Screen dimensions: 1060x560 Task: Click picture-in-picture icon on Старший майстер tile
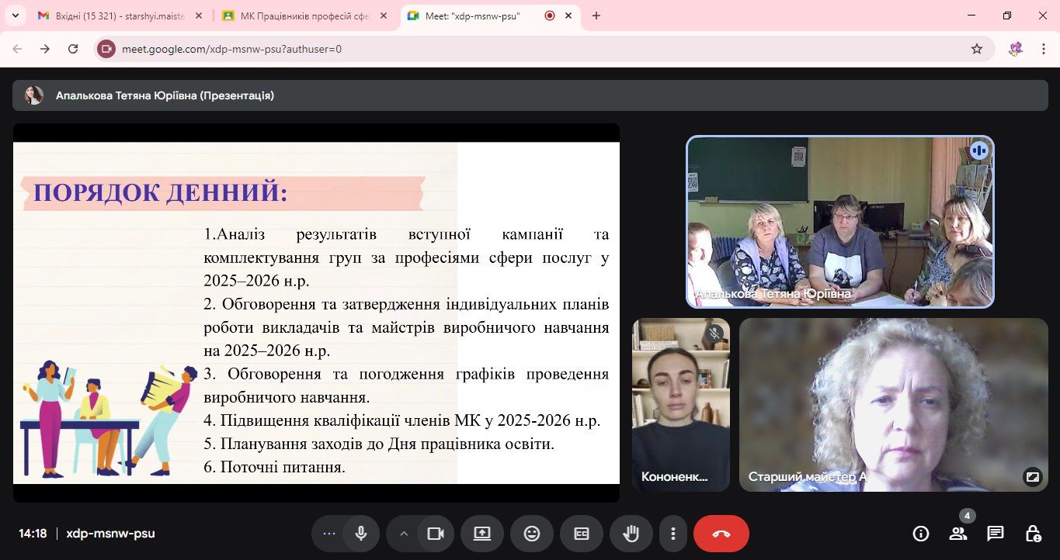1032,477
